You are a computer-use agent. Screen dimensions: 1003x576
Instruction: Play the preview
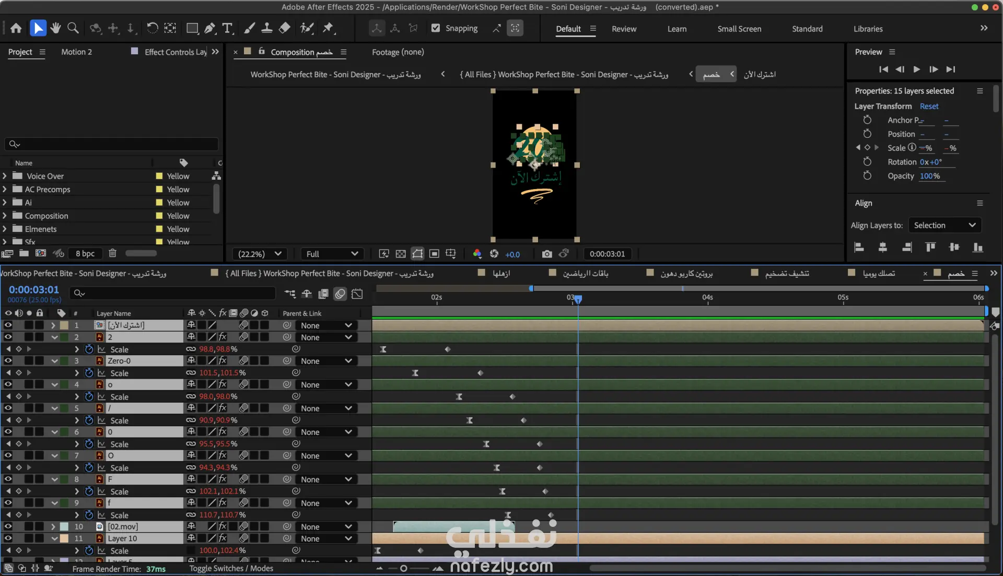(916, 69)
